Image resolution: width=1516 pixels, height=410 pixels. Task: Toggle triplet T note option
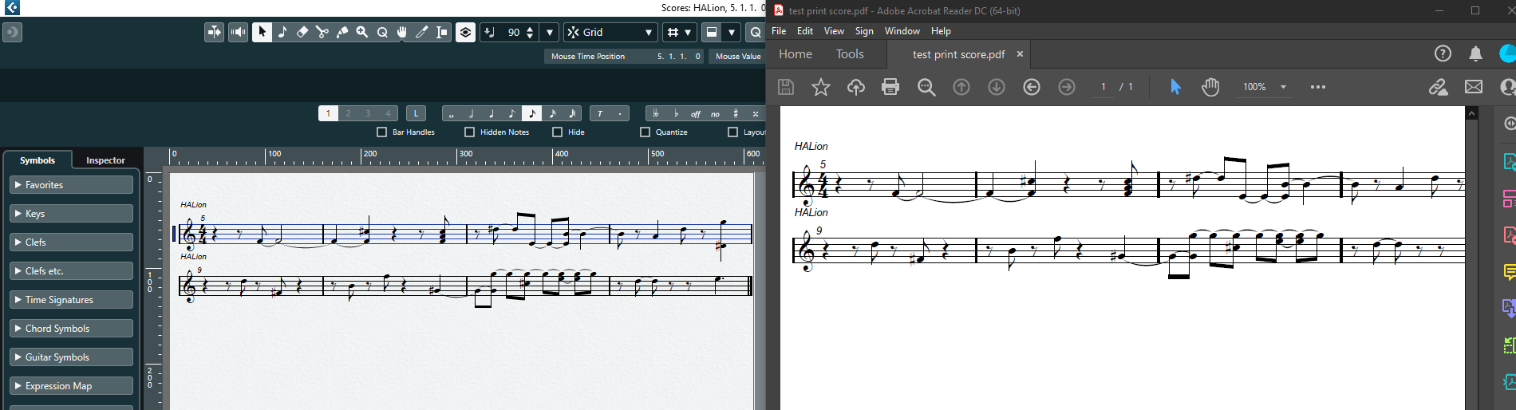pos(600,113)
